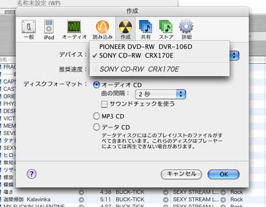Enable the サウンドチェックを使う checkbox
This screenshot has width=266, height=207.
104,104
